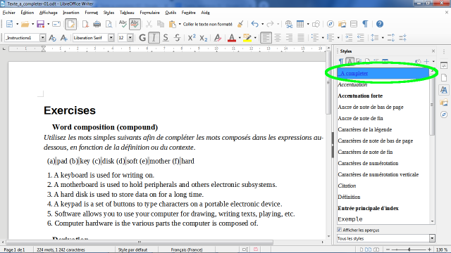Open paragraph style dropdown arrow
Screen dimensions: 451x253
tap(42, 37)
